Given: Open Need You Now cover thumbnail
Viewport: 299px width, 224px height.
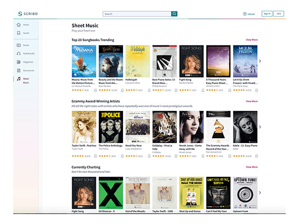Looking at the screenshot, I should (138, 127).
